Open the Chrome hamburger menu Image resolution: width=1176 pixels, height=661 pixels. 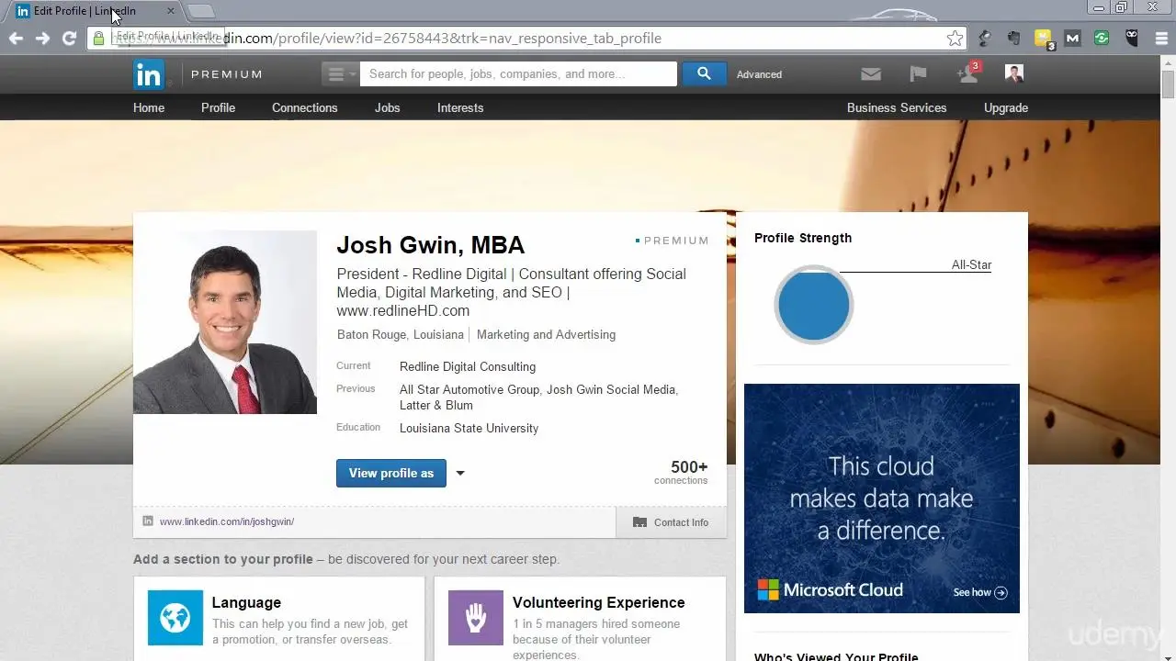tap(1160, 39)
